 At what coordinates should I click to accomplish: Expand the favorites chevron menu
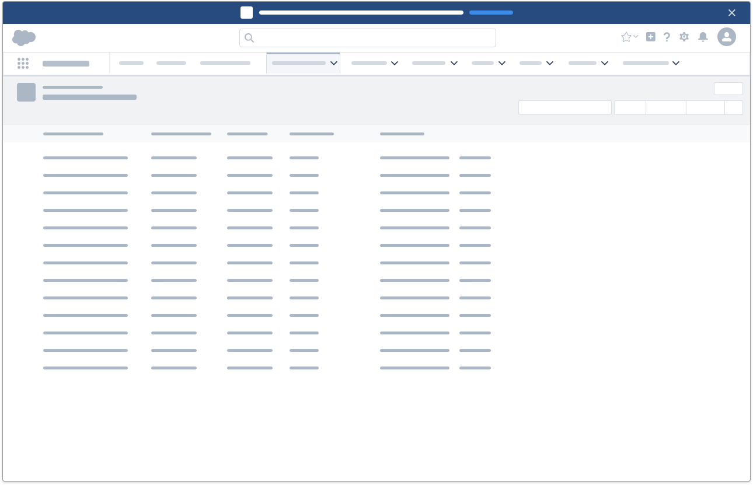pyautogui.click(x=636, y=37)
